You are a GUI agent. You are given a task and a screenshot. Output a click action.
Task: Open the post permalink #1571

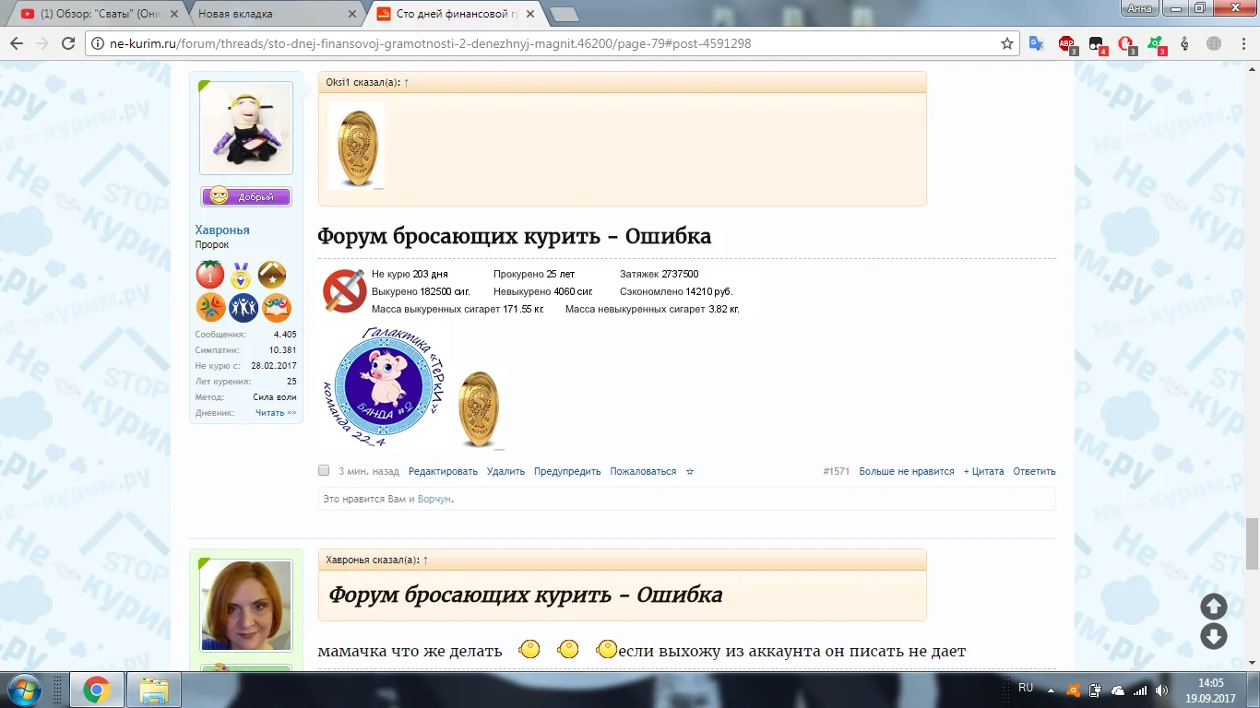tap(836, 471)
